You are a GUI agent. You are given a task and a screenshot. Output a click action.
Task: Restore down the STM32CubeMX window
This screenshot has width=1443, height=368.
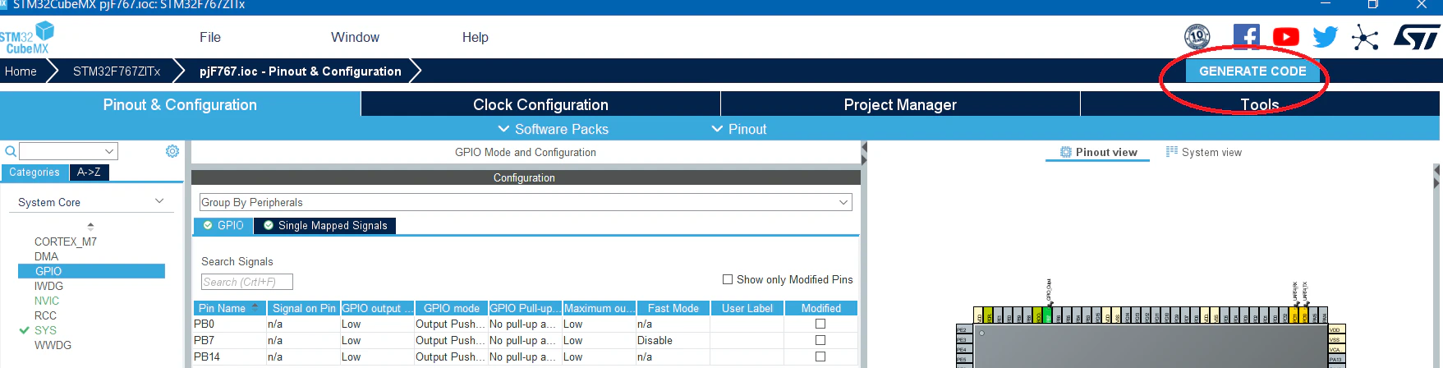(x=1372, y=5)
